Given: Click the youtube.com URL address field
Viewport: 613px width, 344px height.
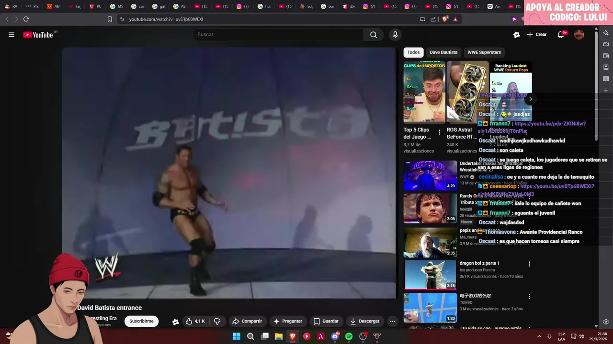Looking at the screenshot, I should pos(166,19).
